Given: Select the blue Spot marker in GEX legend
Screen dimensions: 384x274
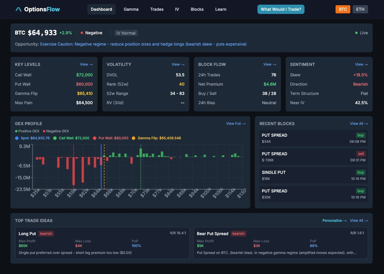Looking at the screenshot, I should (17, 138).
